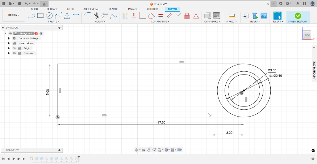Switch to the Plastic tab
Image resolution: width=317 pixels, height=164 pixels.
114,9
